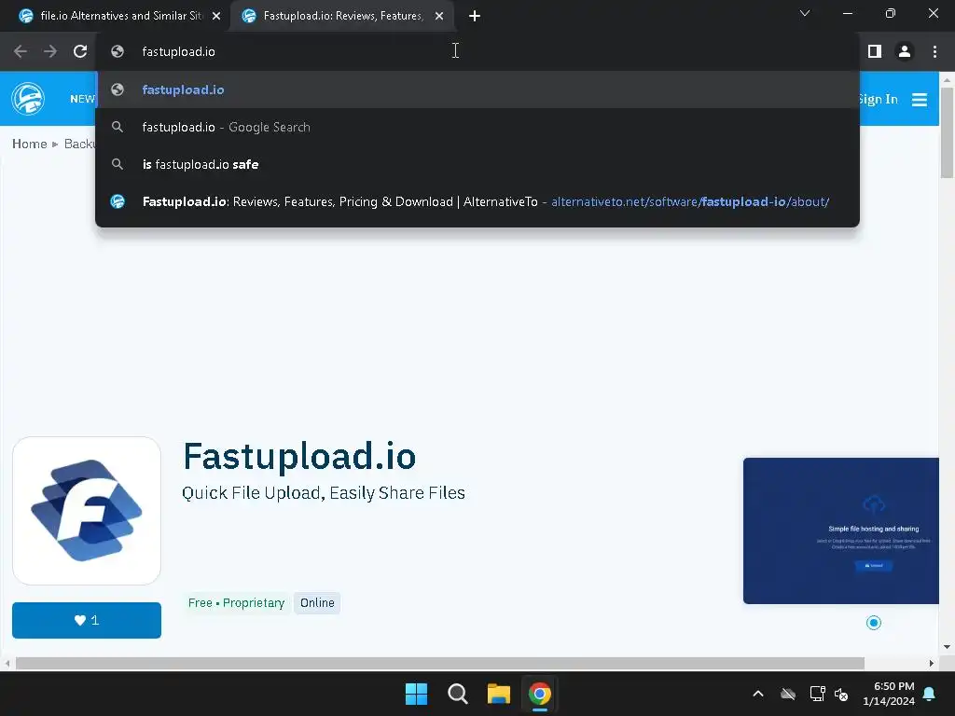Close the Fastupload.io Reviews tab
Viewport: 955px width, 716px height.
click(x=439, y=16)
